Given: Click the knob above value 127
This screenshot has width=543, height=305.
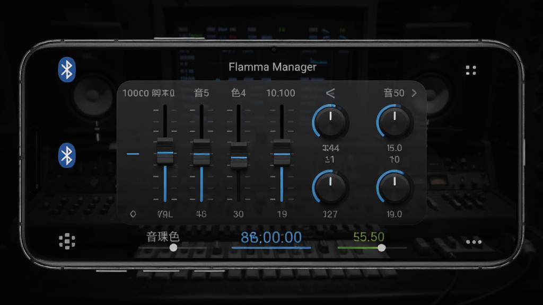Looking at the screenshot, I should 330,187.
